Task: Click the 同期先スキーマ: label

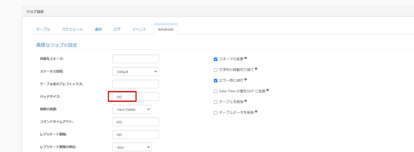Action: [x=52, y=59]
